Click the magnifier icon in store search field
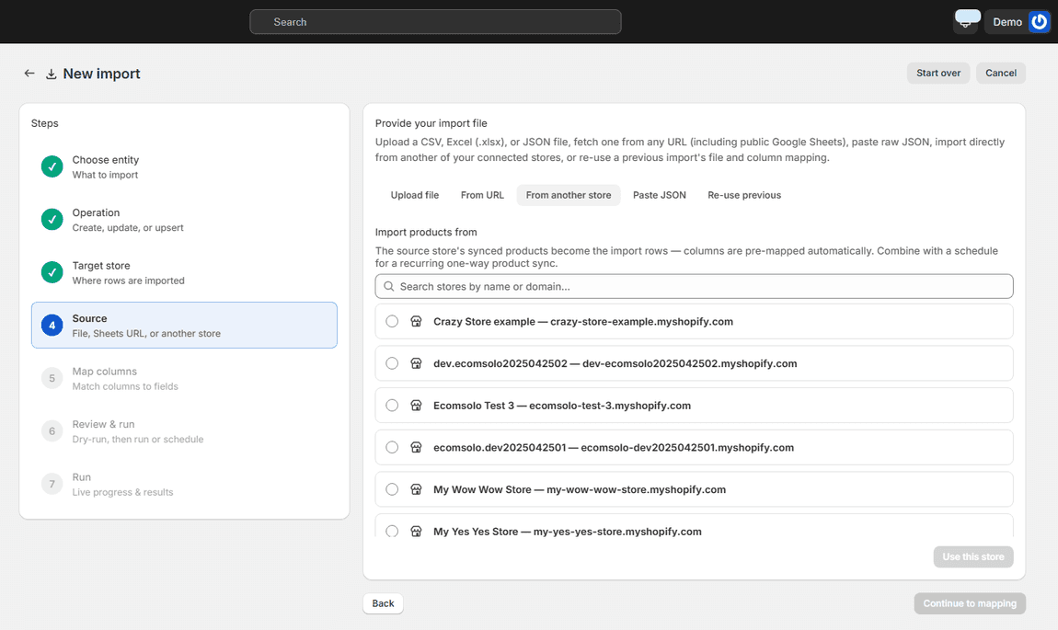The height and width of the screenshot is (630, 1058). (388, 286)
